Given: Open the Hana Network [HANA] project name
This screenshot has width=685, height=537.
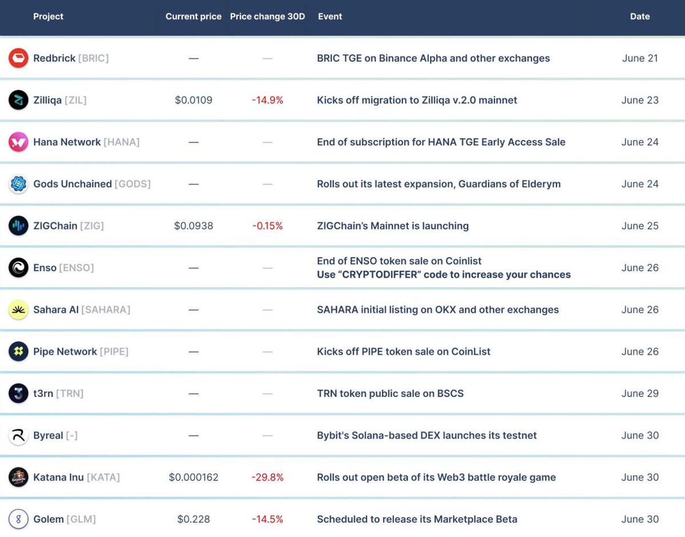Looking at the screenshot, I should (x=86, y=142).
